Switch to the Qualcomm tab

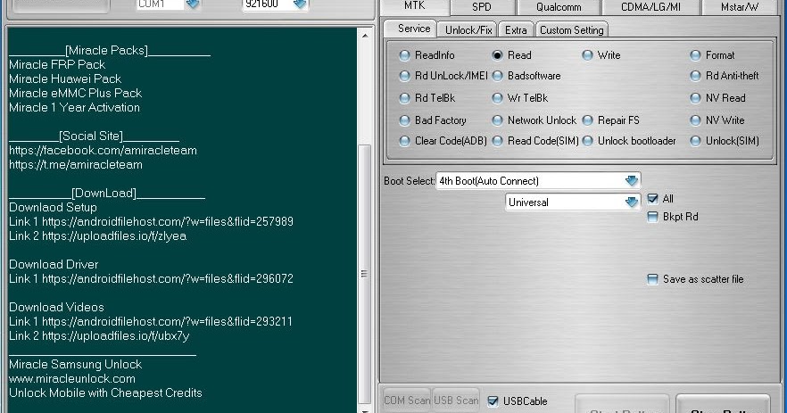coord(559,7)
